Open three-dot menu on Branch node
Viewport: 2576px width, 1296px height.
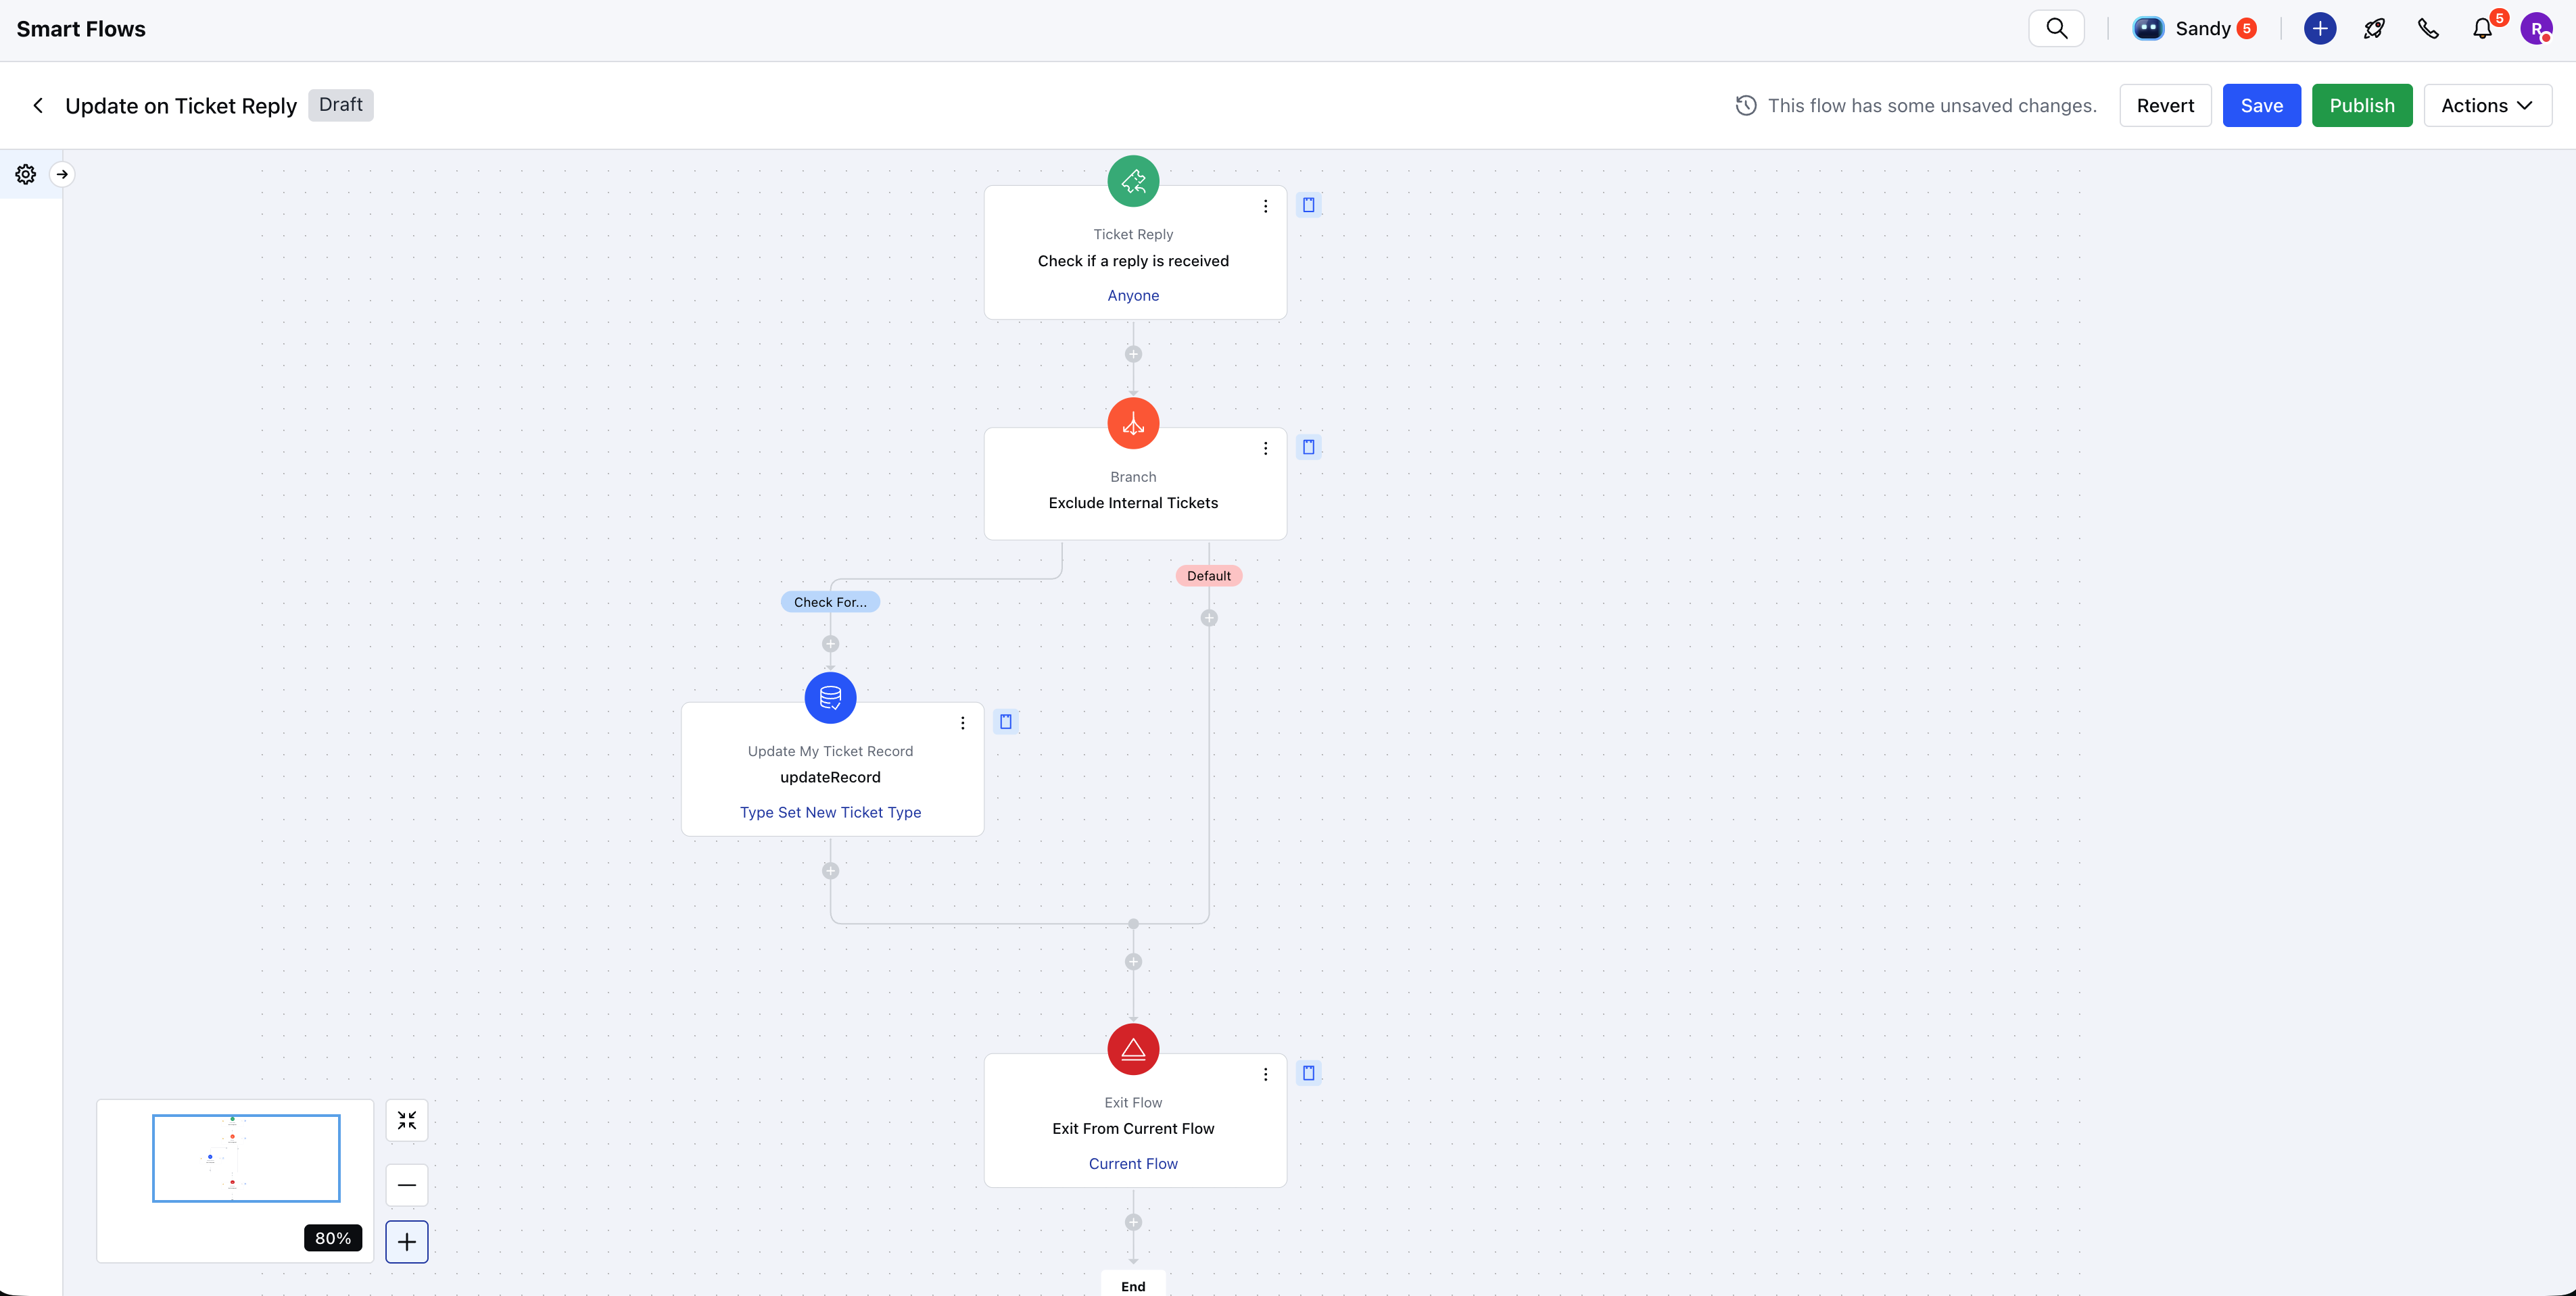tap(1265, 449)
